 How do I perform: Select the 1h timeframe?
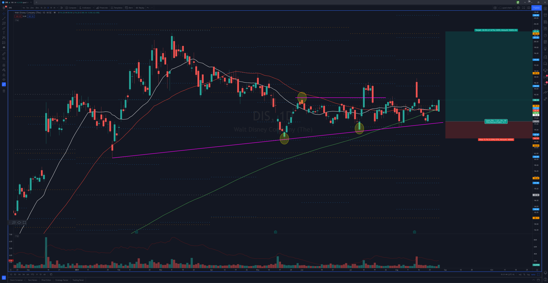tap(41, 8)
